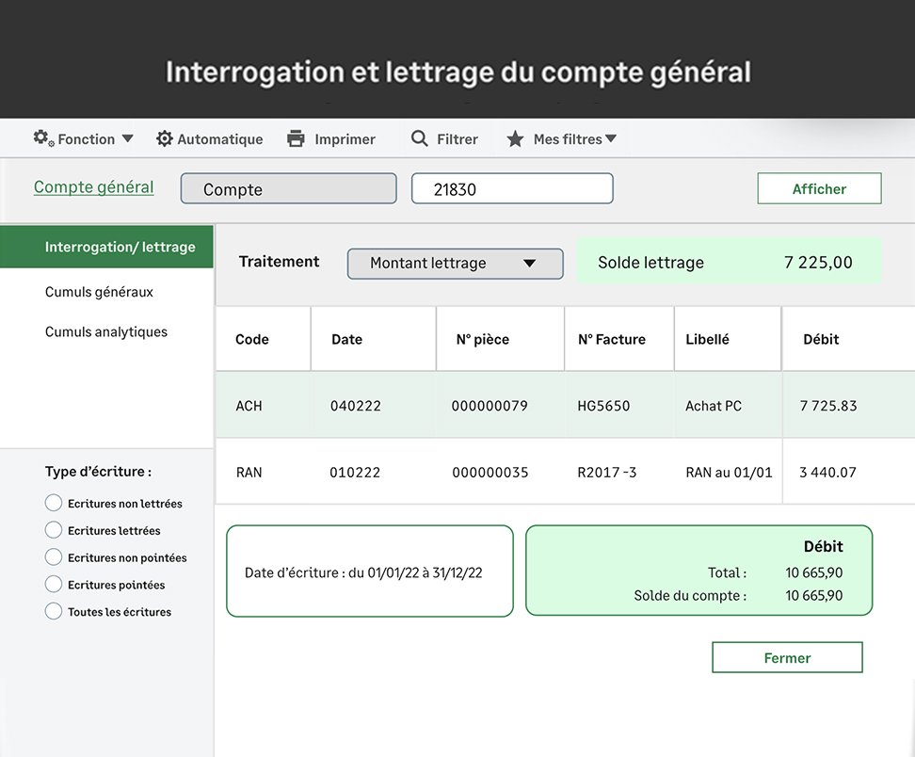915x757 pixels.
Task: Click the star icon for Mes filtres
Action: click(x=515, y=139)
